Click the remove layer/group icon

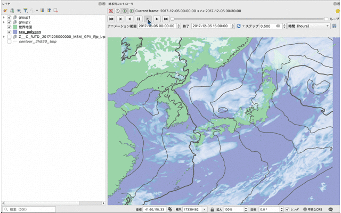click(x=55, y=11)
